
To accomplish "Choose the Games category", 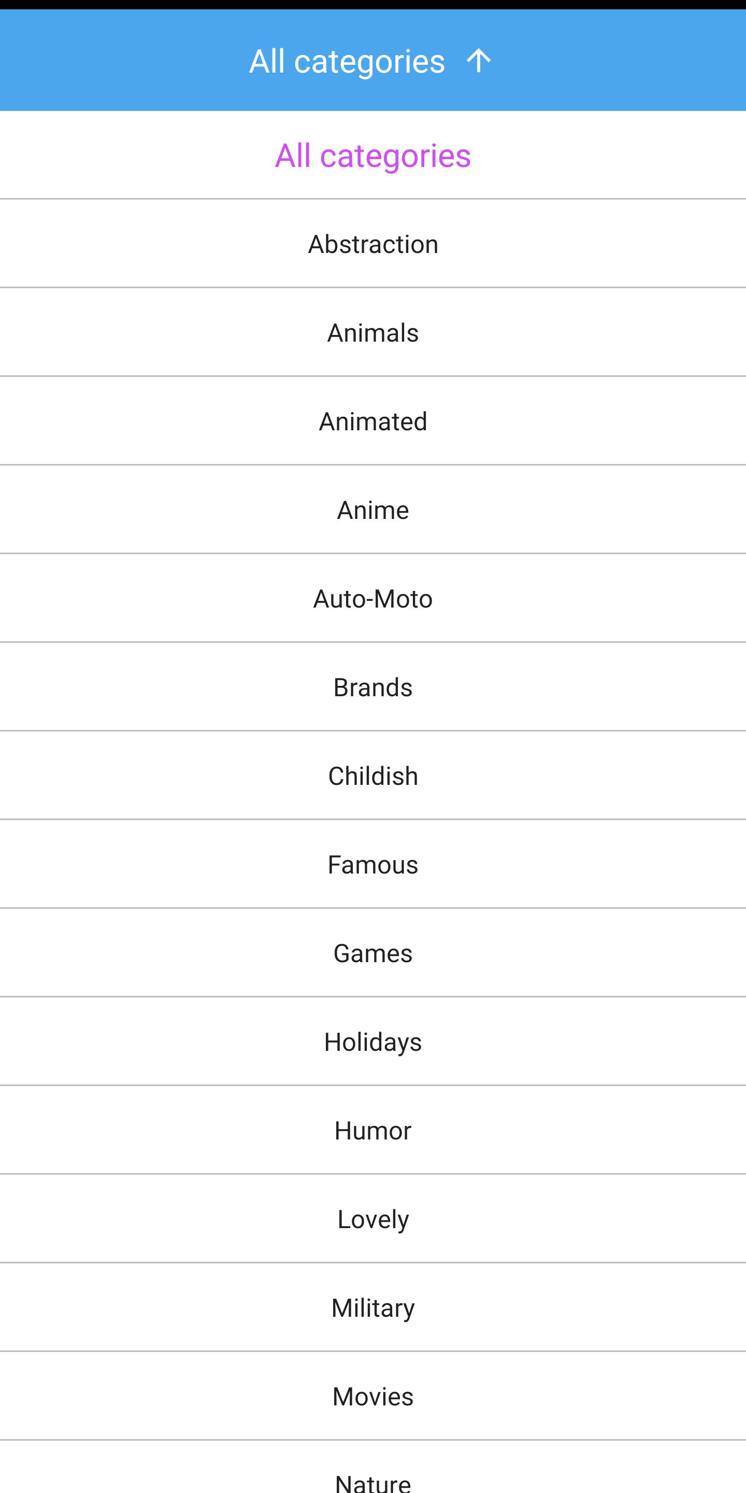I will click(373, 953).
